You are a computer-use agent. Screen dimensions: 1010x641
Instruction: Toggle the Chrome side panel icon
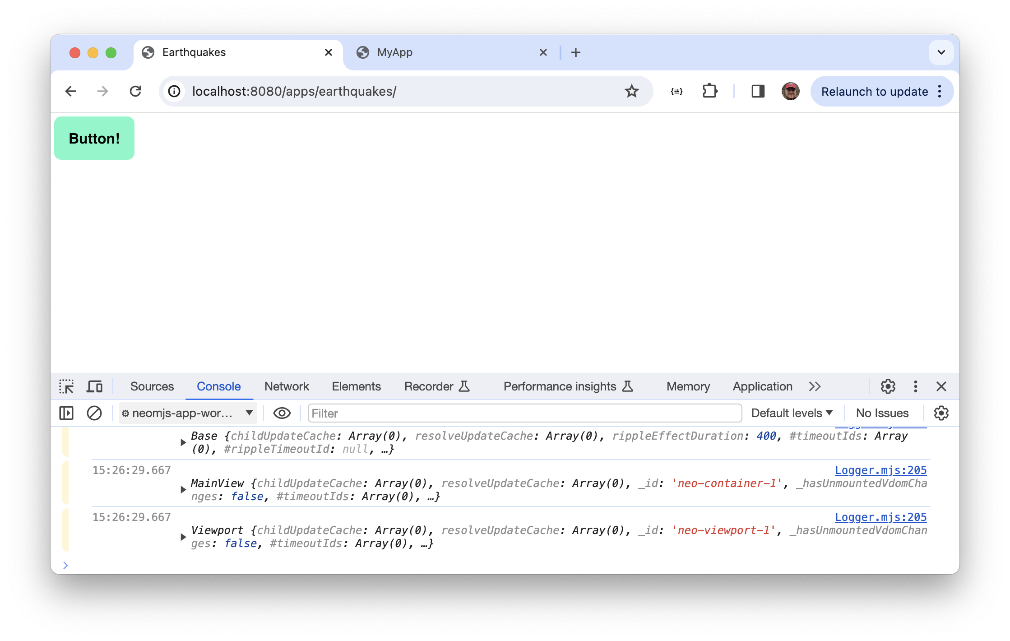[x=758, y=91]
